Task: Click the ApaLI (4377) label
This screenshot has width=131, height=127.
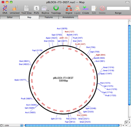Action: (20, 80)
